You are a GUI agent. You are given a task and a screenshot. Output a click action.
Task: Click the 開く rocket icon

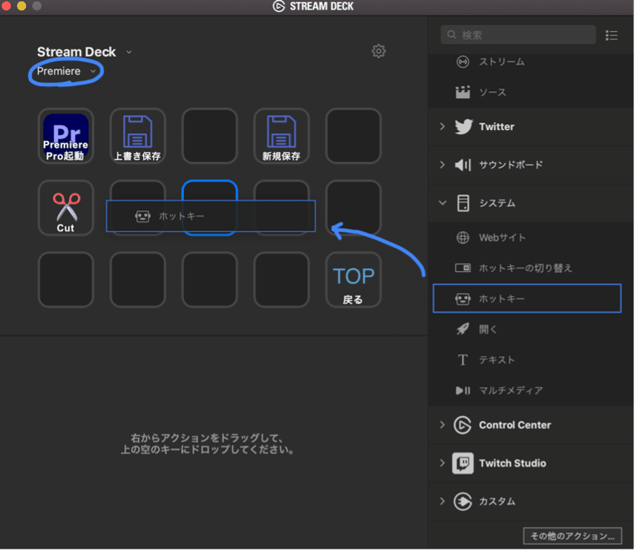coord(463,329)
